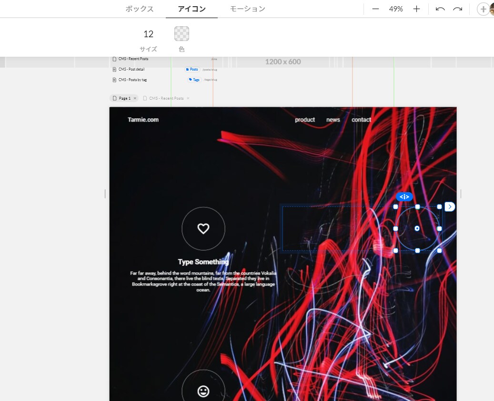Close the Page 1 tab in the mockup
This screenshot has height=401, width=494.
[x=135, y=98]
